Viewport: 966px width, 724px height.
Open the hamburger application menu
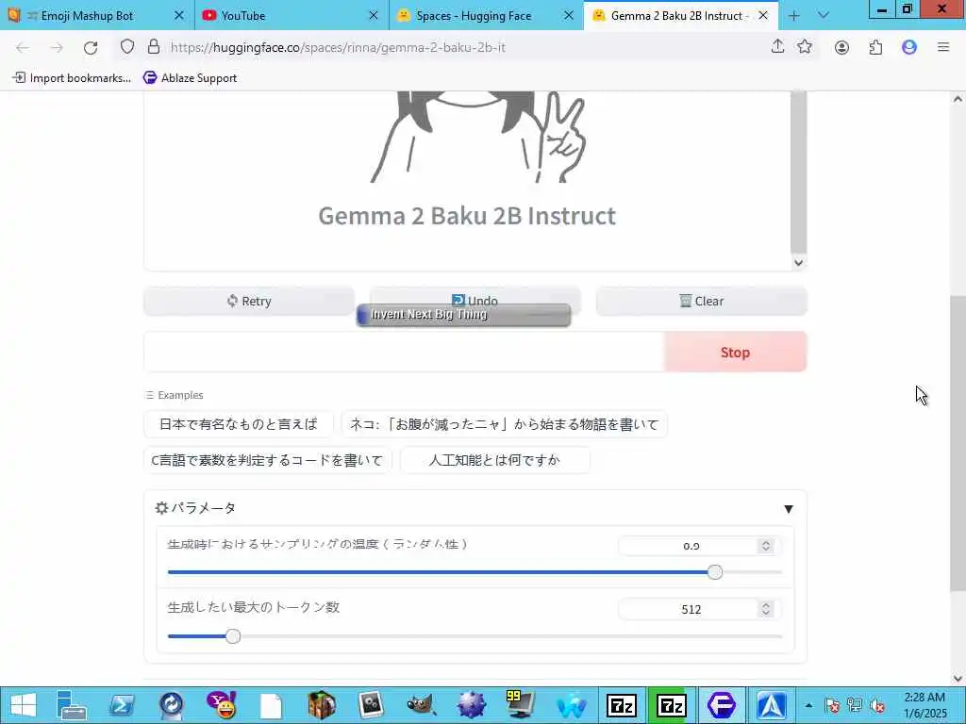pyautogui.click(x=943, y=47)
